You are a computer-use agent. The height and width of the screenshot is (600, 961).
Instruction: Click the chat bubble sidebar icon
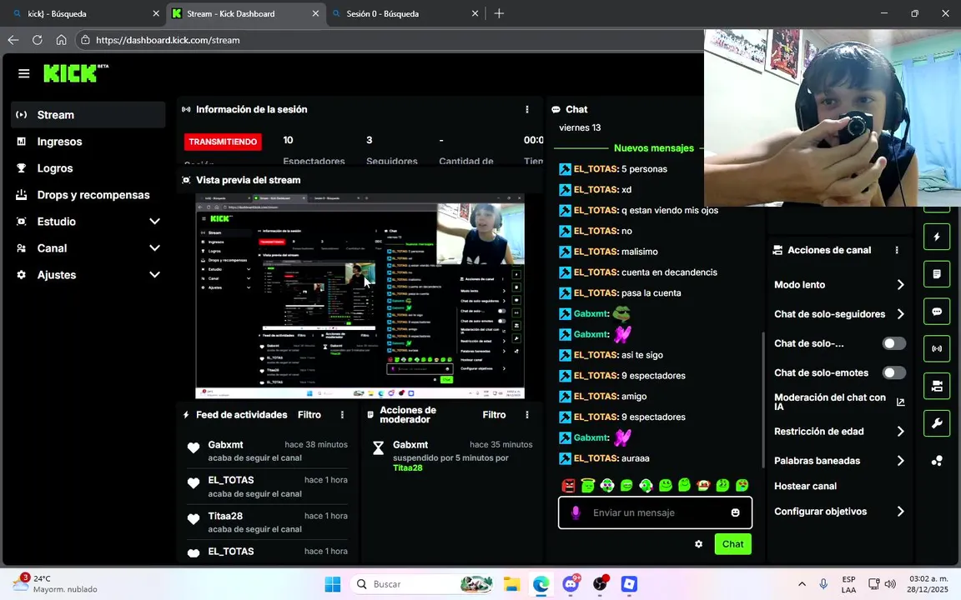tap(937, 312)
